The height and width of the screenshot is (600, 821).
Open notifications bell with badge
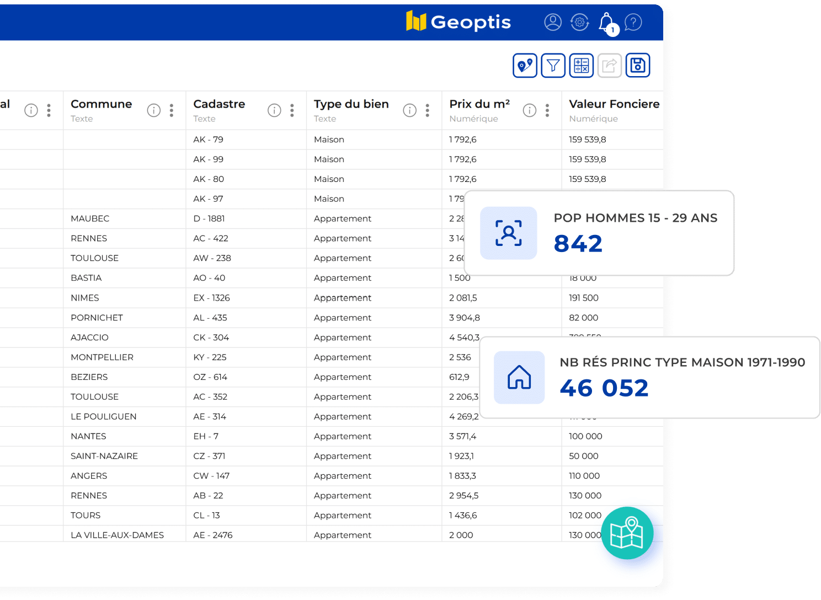(x=606, y=23)
